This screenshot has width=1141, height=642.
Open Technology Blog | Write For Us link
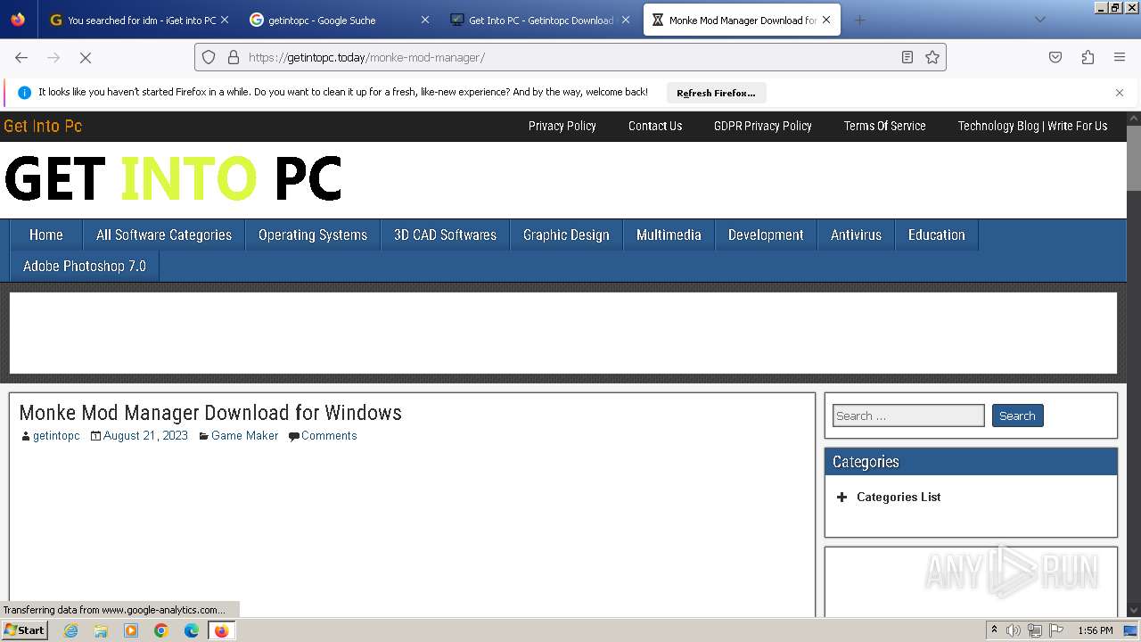click(1032, 126)
